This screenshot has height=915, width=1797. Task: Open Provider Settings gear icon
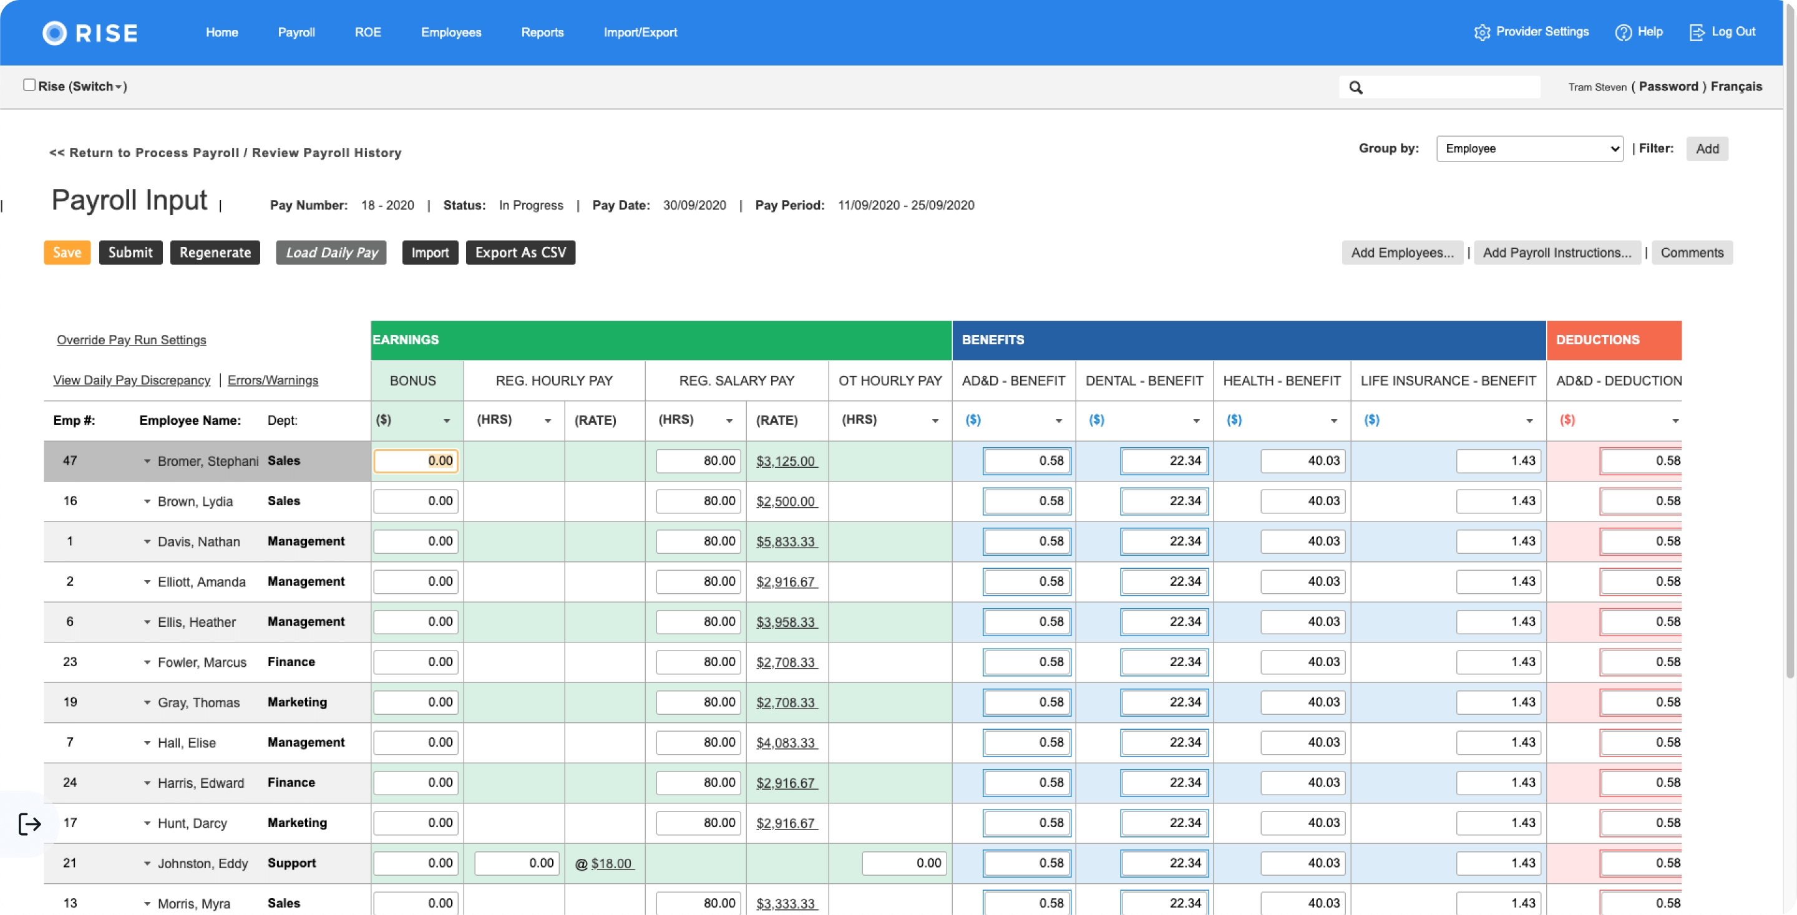1482,33
